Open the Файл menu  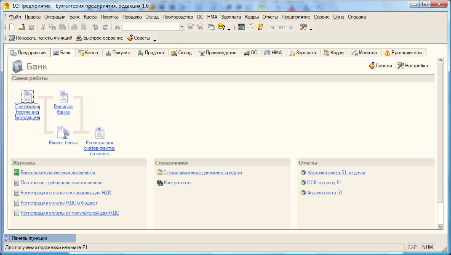15,17
